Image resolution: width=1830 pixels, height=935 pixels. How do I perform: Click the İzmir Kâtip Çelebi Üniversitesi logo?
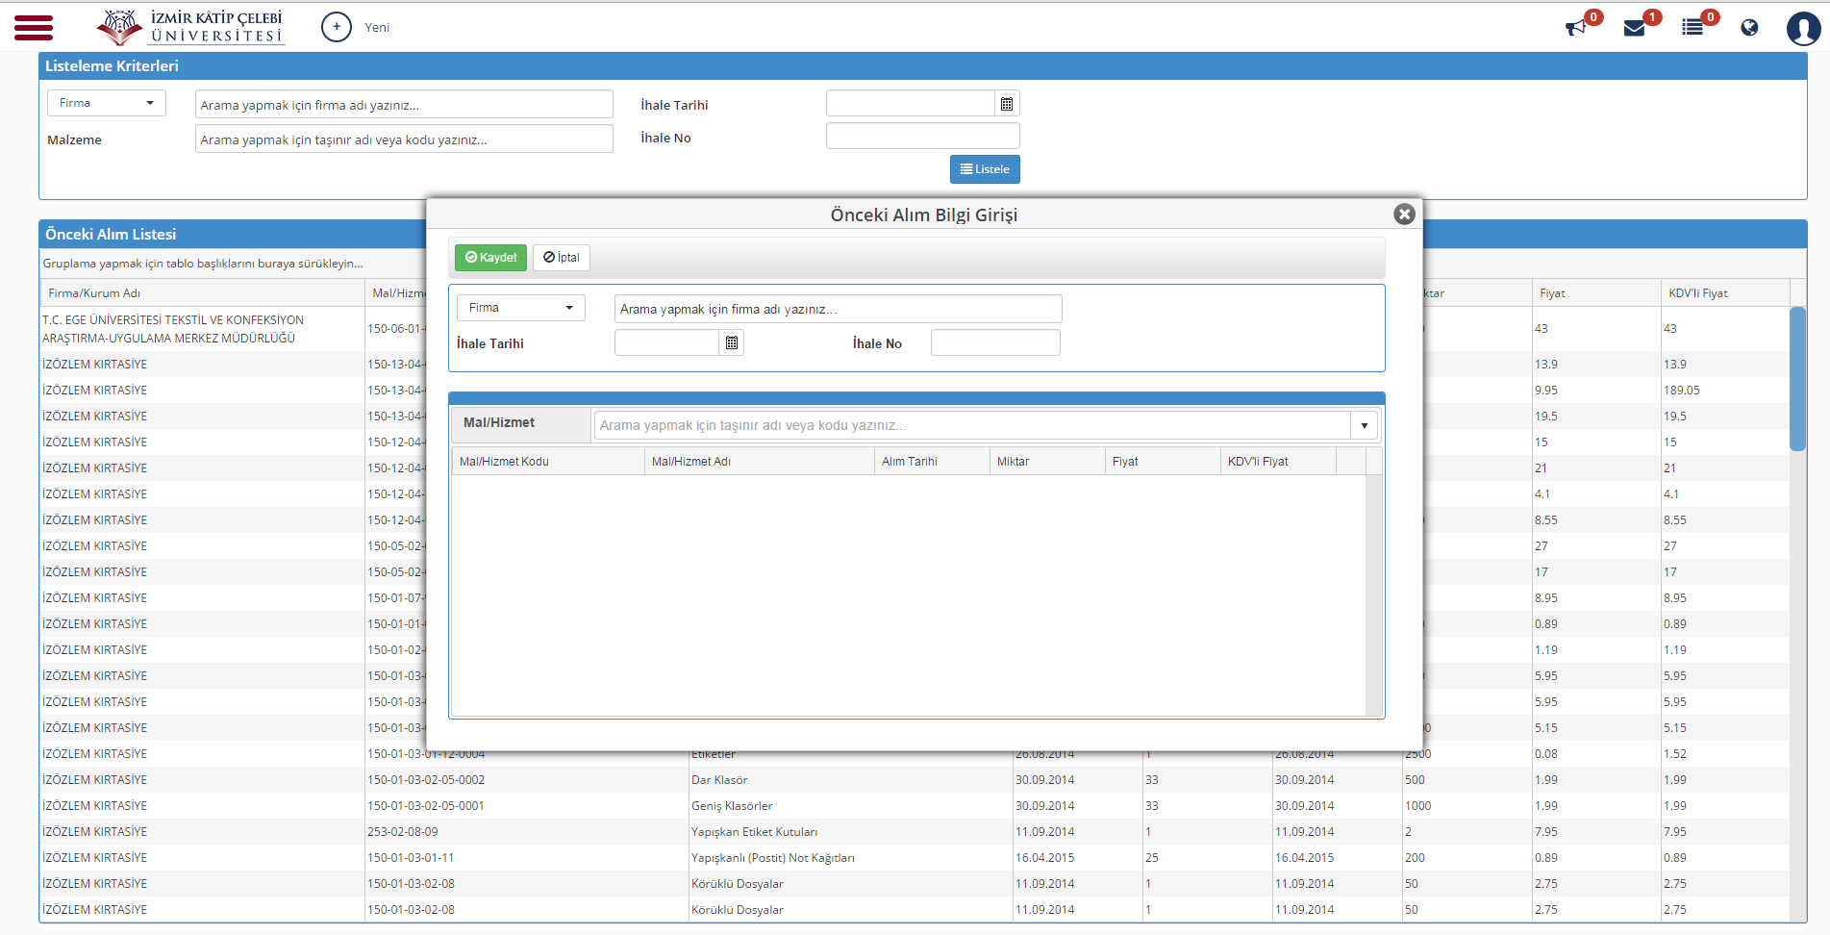(x=190, y=27)
